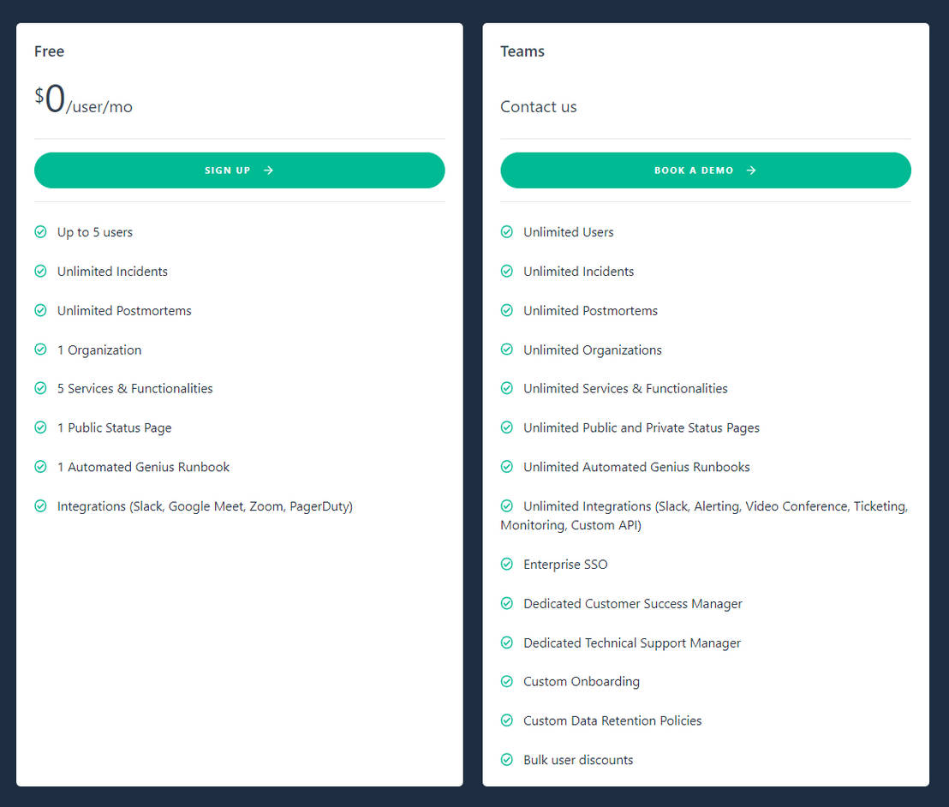The width and height of the screenshot is (949, 807).
Task: Select the Free plan heading
Action: pyautogui.click(x=49, y=51)
